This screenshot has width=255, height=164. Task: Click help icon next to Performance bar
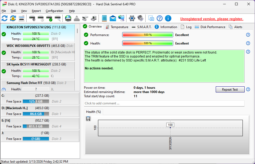point(248,34)
